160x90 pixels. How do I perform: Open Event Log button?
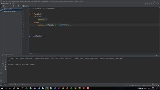pyautogui.click(x=154, y=84)
